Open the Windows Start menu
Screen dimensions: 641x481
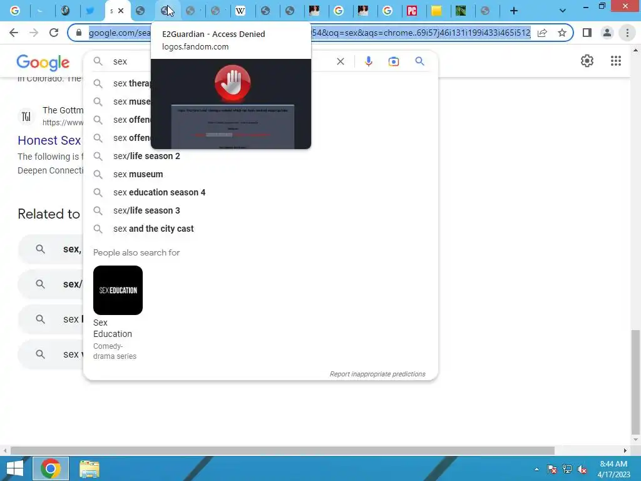tap(15, 468)
